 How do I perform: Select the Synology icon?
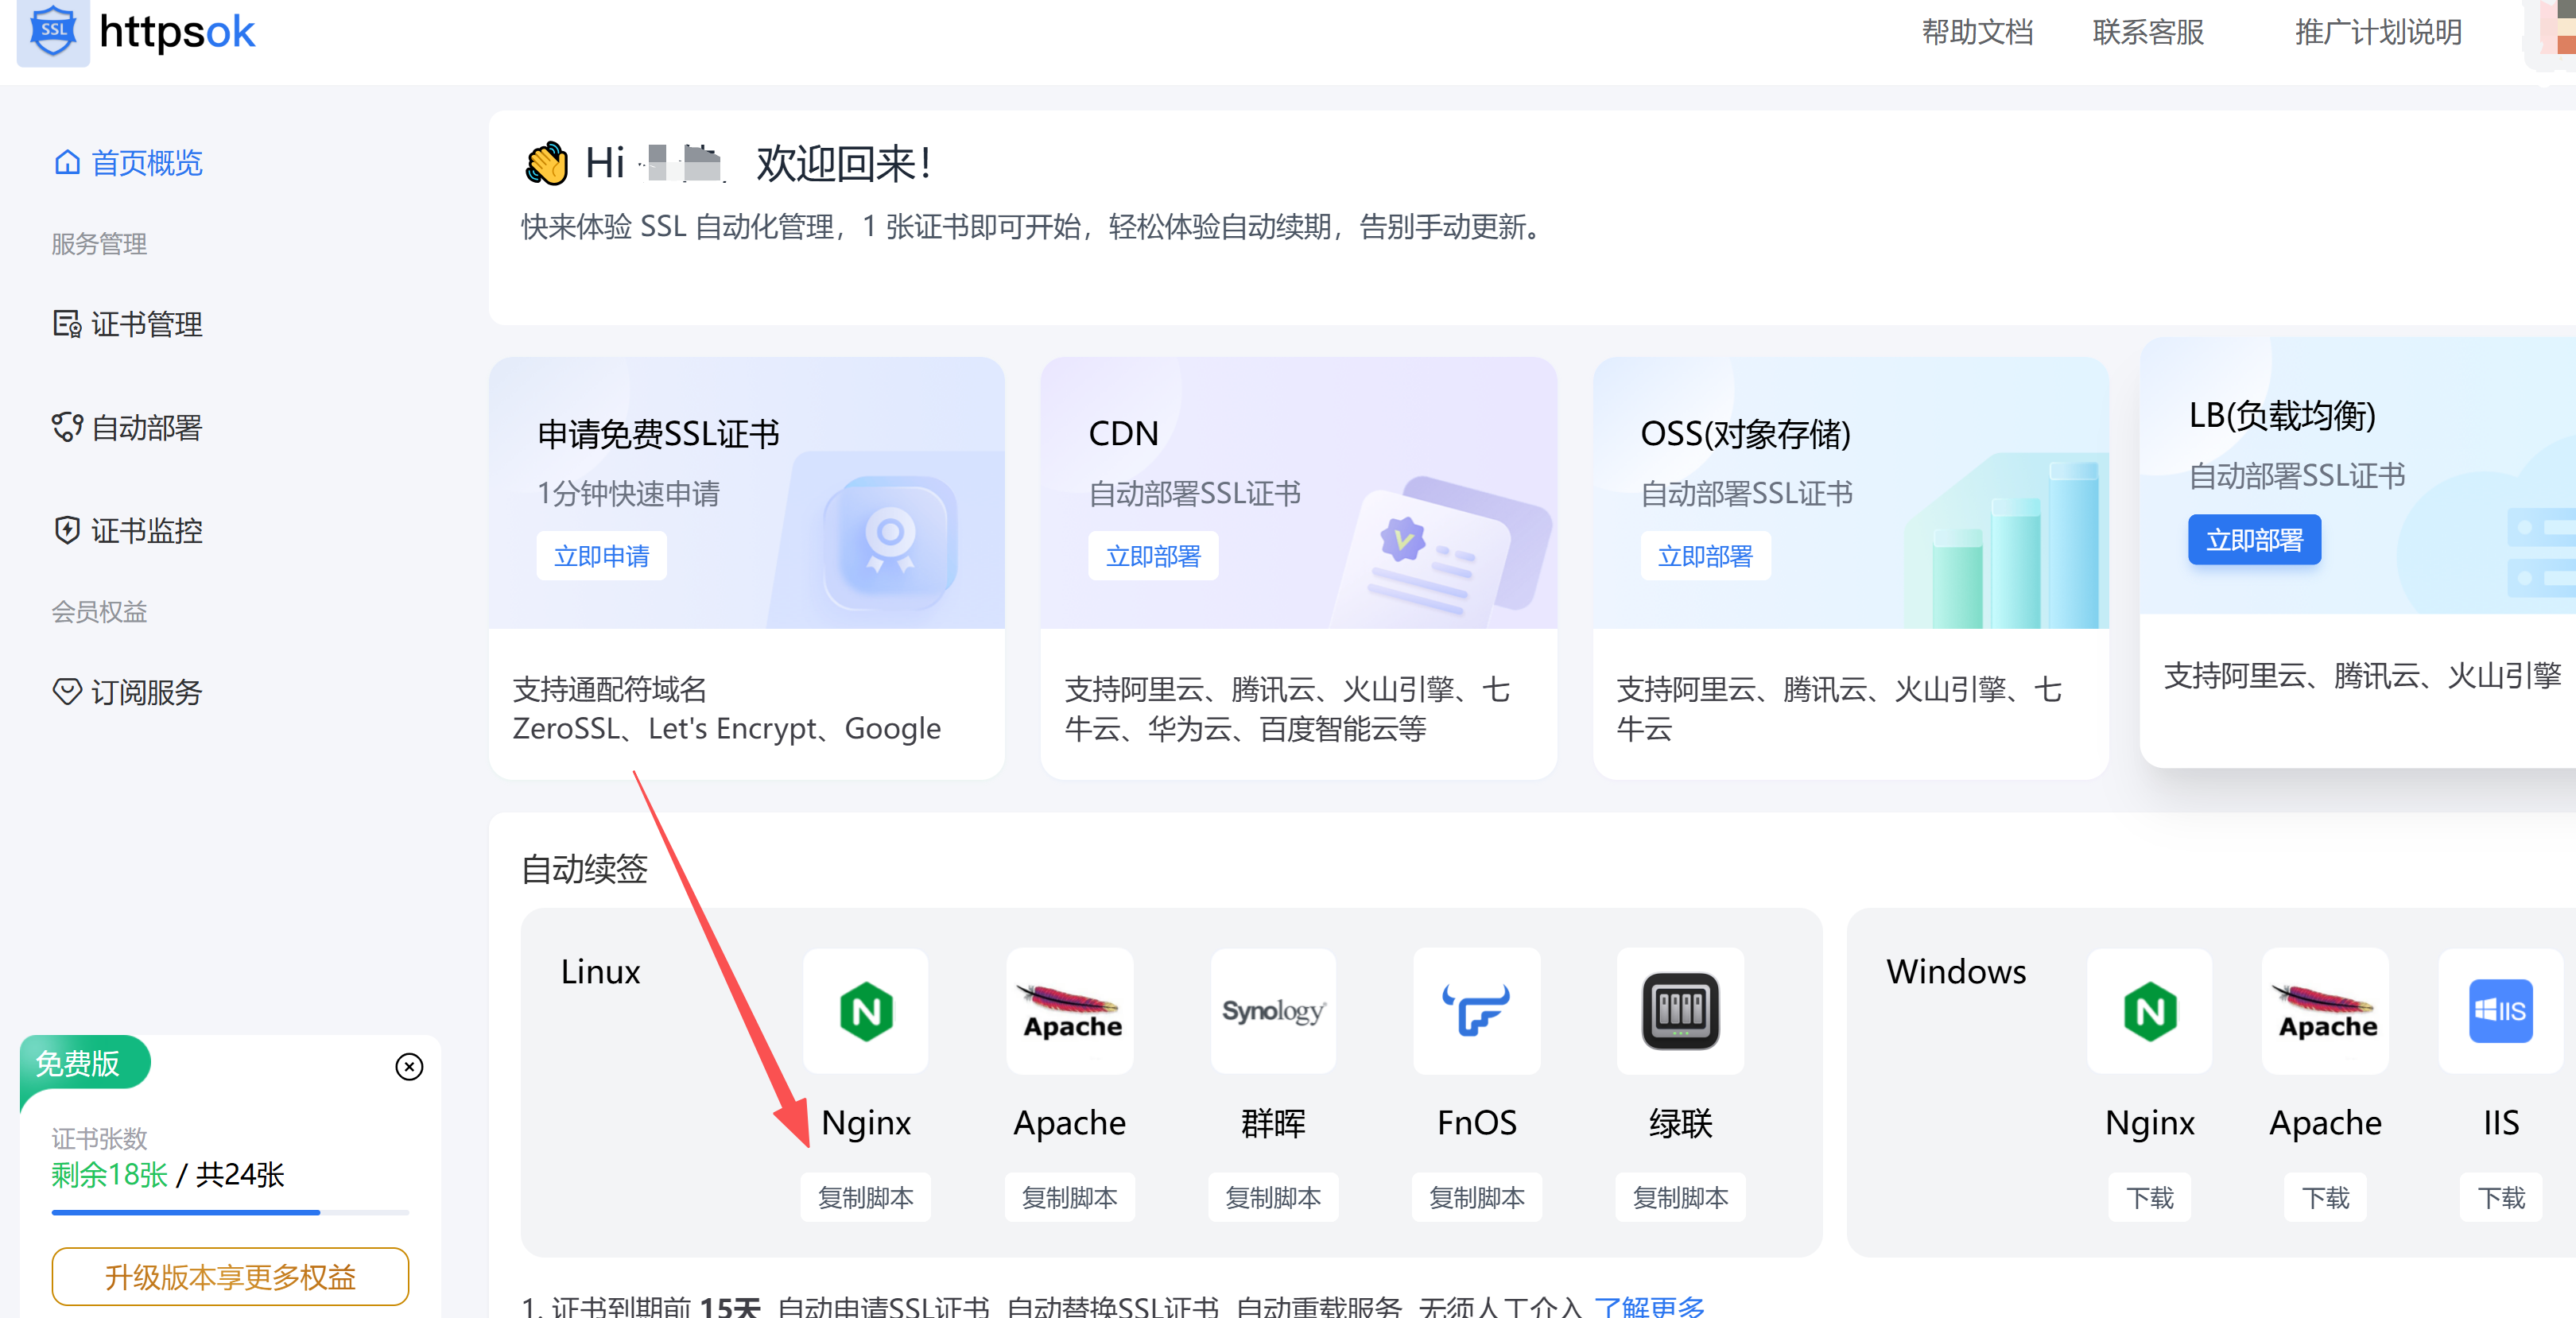coord(1272,1011)
